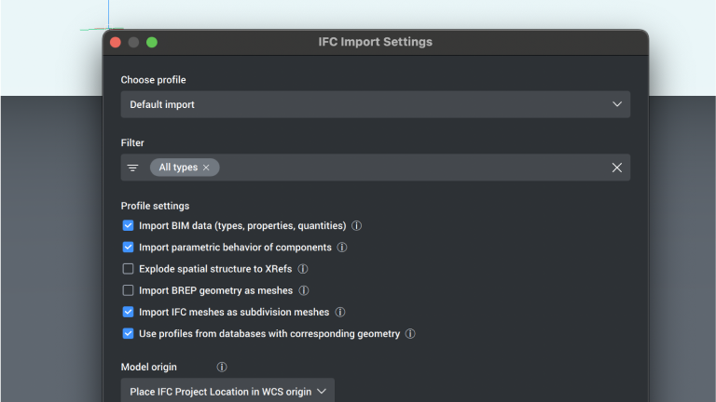Viewport: 716px width, 402px height.
Task: Click info icon beside Import BIM data
Action: (x=357, y=226)
